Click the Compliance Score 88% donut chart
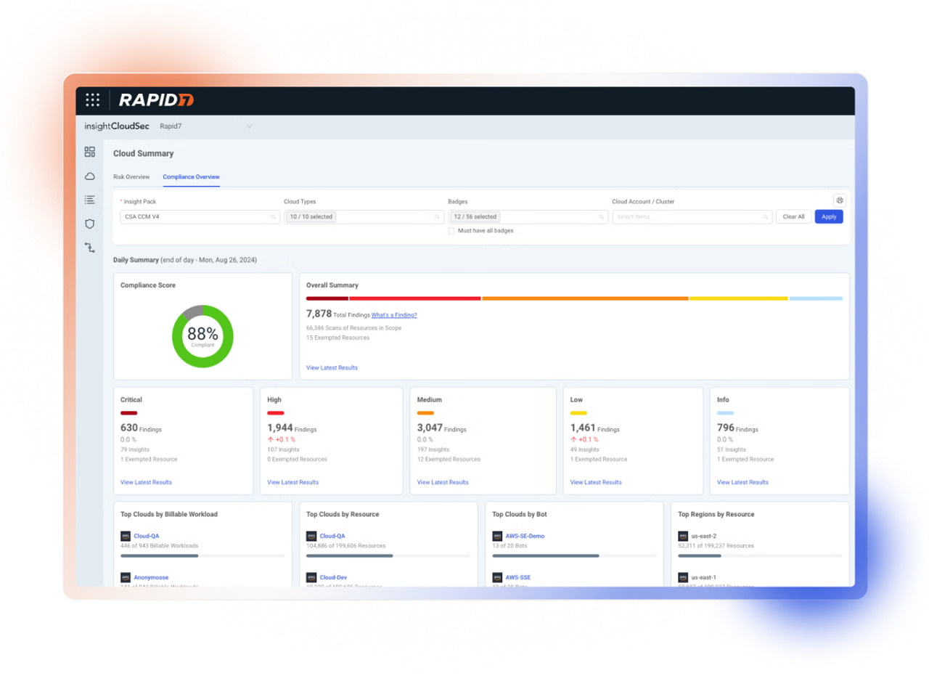This screenshot has height=697, width=929. [202, 336]
